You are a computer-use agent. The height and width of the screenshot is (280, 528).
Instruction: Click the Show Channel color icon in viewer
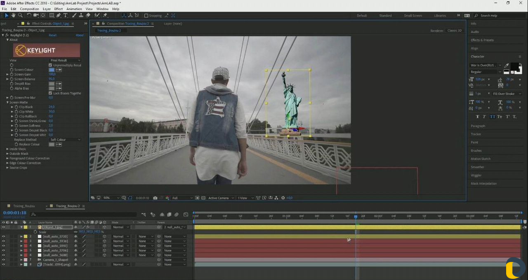pos(167,198)
